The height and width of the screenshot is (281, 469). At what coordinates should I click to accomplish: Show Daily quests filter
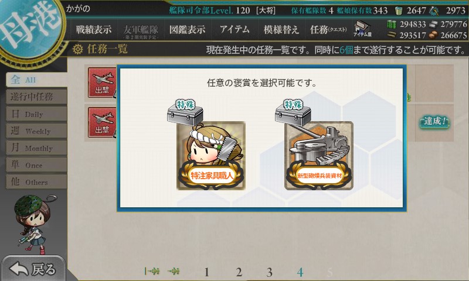36,114
